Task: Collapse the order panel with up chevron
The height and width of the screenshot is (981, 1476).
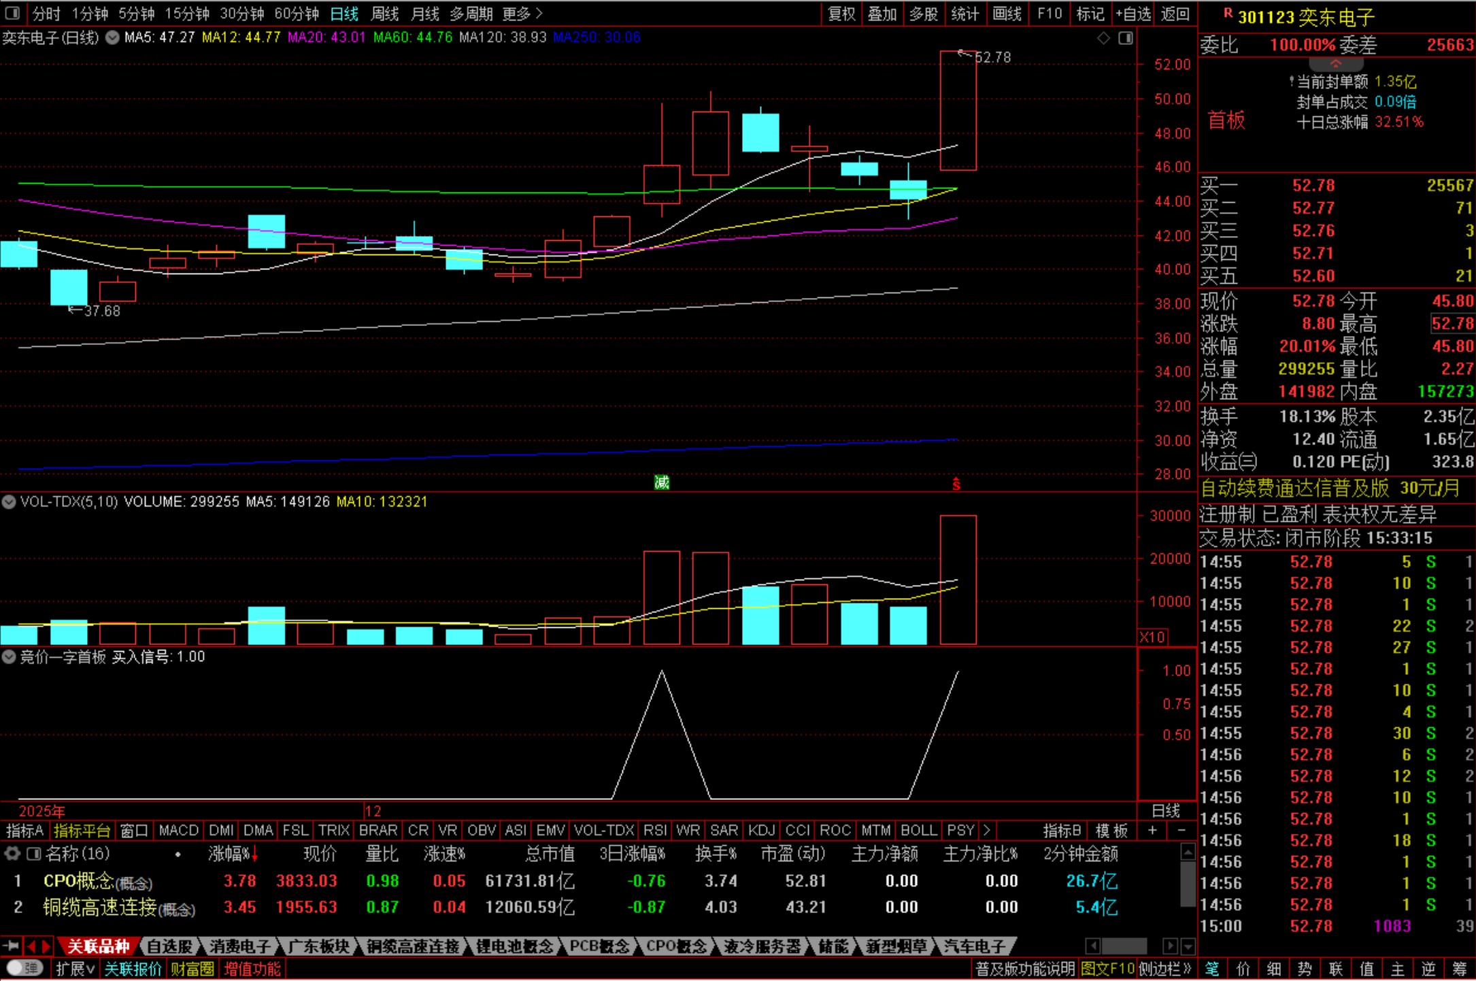Action: [x=1335, y=64]
